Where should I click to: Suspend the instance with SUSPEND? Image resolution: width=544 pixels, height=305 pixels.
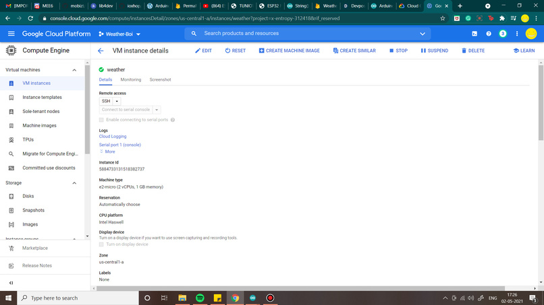click(x=435, y=50)
